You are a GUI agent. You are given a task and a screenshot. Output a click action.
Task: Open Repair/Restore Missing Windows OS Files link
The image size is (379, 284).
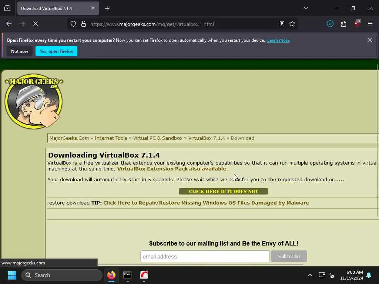(206, 203)
